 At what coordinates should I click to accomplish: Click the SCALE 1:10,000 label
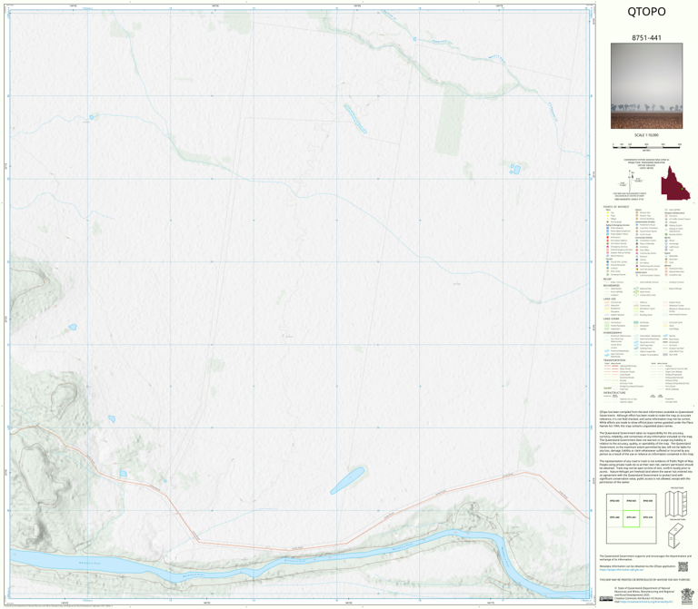646,135
